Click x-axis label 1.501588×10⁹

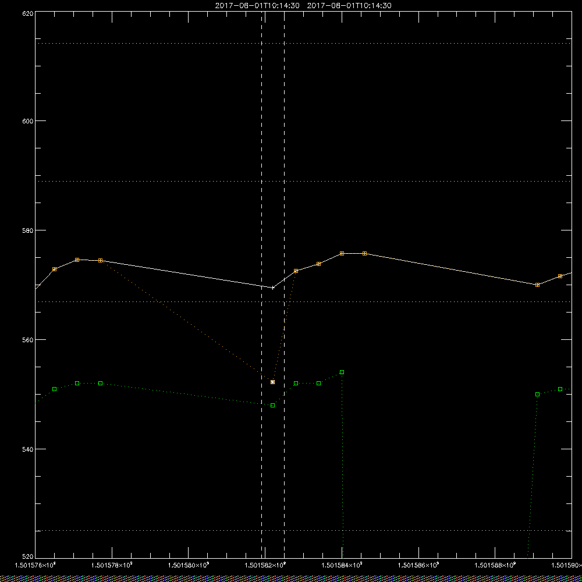pyautogui.click(x=495, y=565)
